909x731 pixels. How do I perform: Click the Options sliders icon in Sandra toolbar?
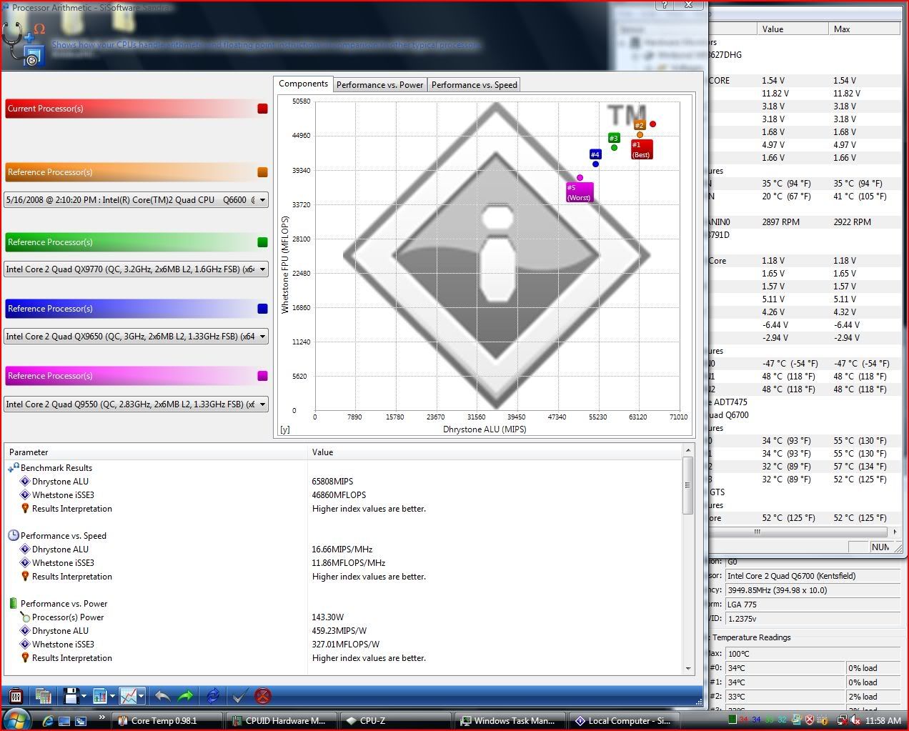pyautogui.click(x=16, y=695)
